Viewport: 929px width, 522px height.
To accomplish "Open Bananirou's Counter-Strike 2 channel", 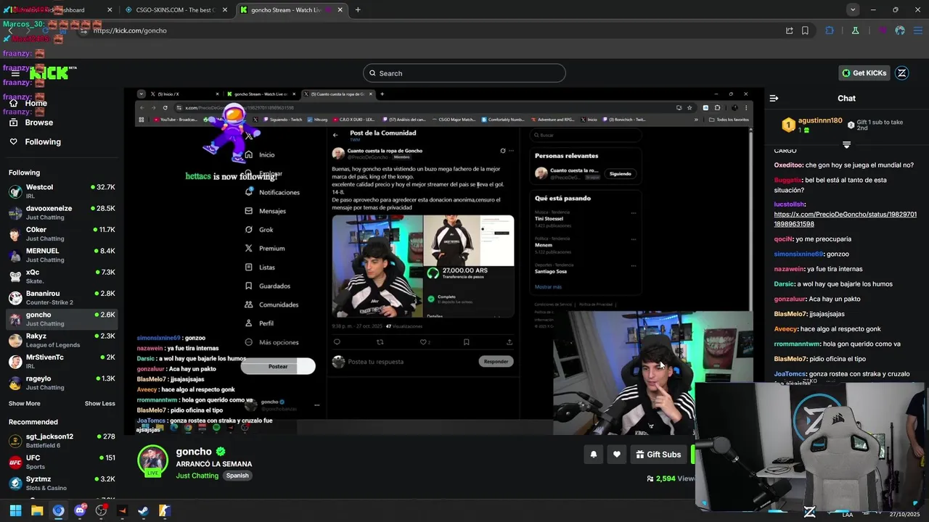I will click(61, 297).
